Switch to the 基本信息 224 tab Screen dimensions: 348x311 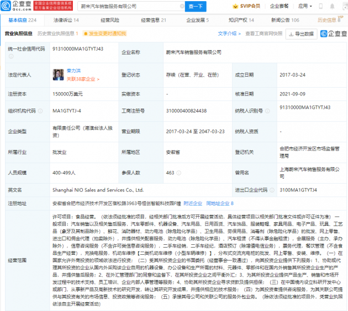click(x=23, y=20)
